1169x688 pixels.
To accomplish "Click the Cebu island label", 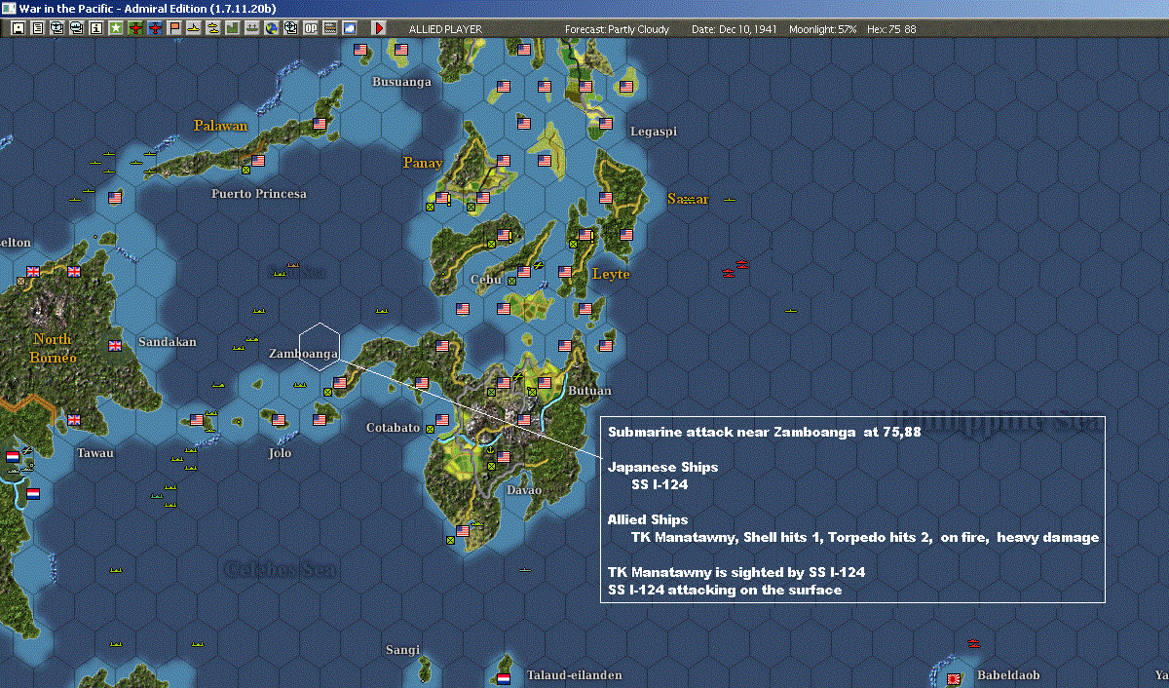I will click(x=485, y=279).
